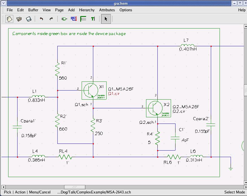Select the Add Nets tool icon
The image size is (247, 196).
tap(74, 19)
